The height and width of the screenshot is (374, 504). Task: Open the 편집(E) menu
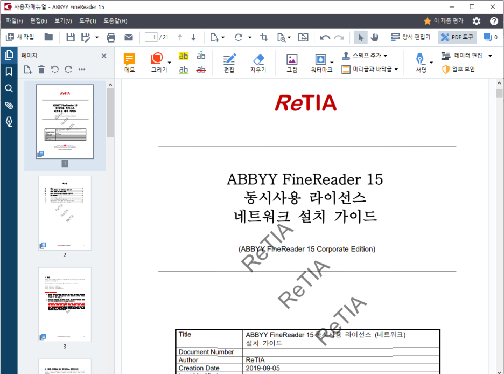pos(39,21)
